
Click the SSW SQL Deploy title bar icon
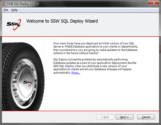(x=4, y=4)
